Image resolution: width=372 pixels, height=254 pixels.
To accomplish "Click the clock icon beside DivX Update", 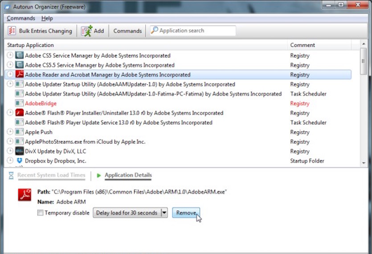I will (10, 151).
